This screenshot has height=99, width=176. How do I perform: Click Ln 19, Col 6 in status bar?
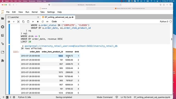tap(126, 97)
